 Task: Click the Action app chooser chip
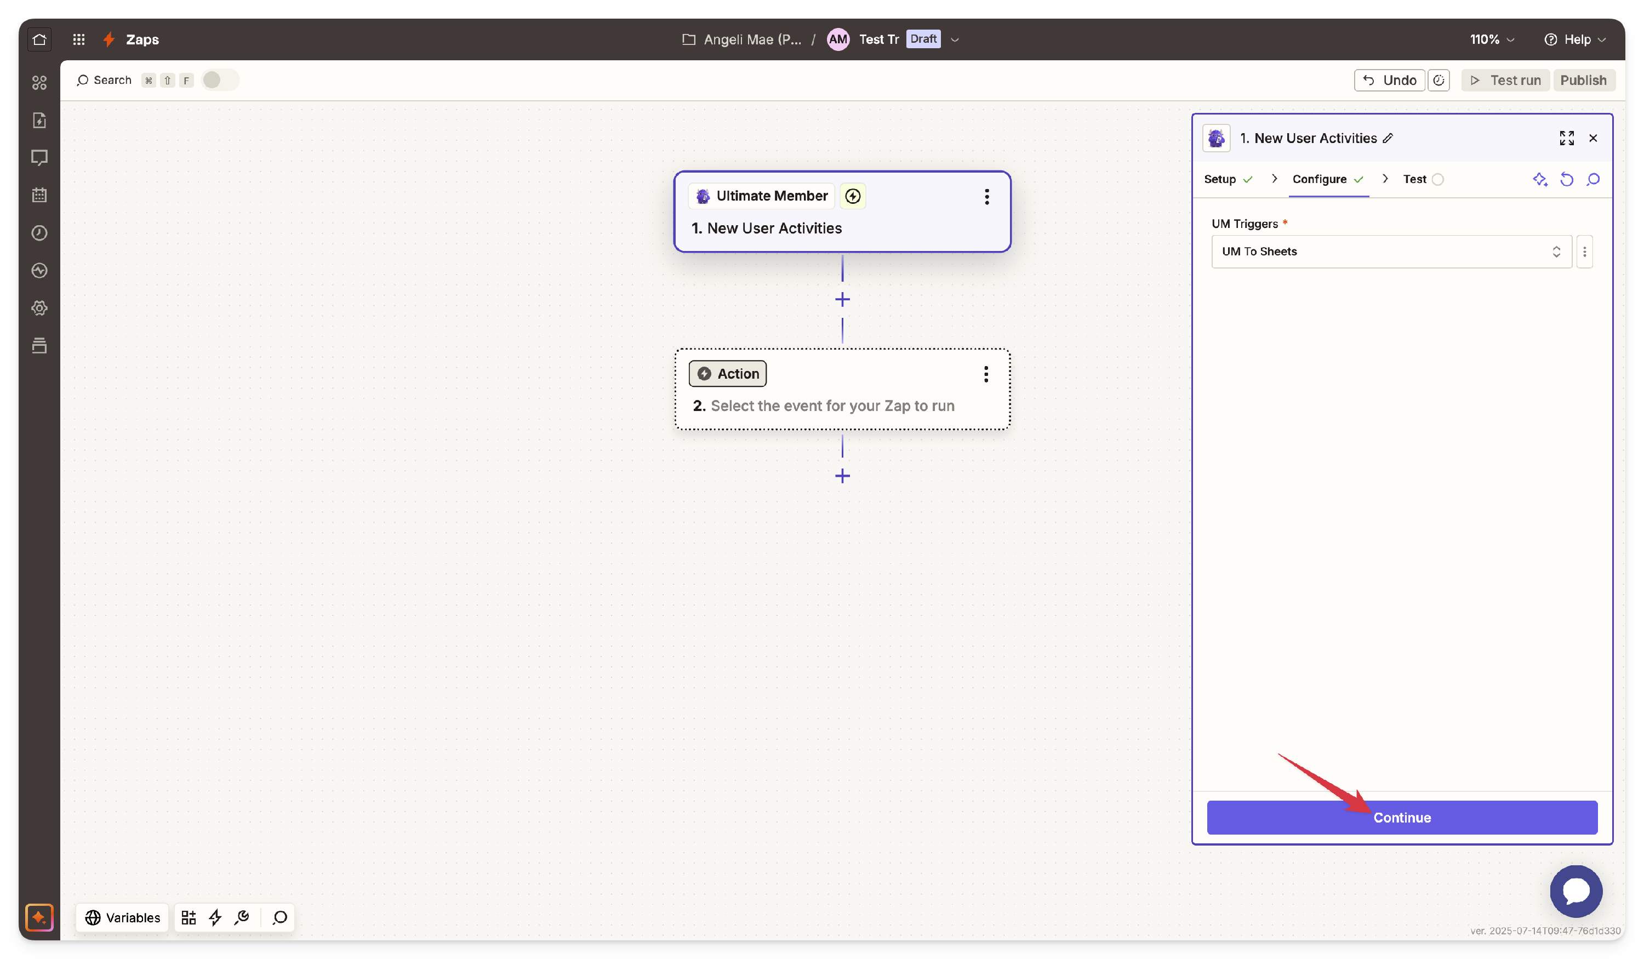click(x=727, y=374)
